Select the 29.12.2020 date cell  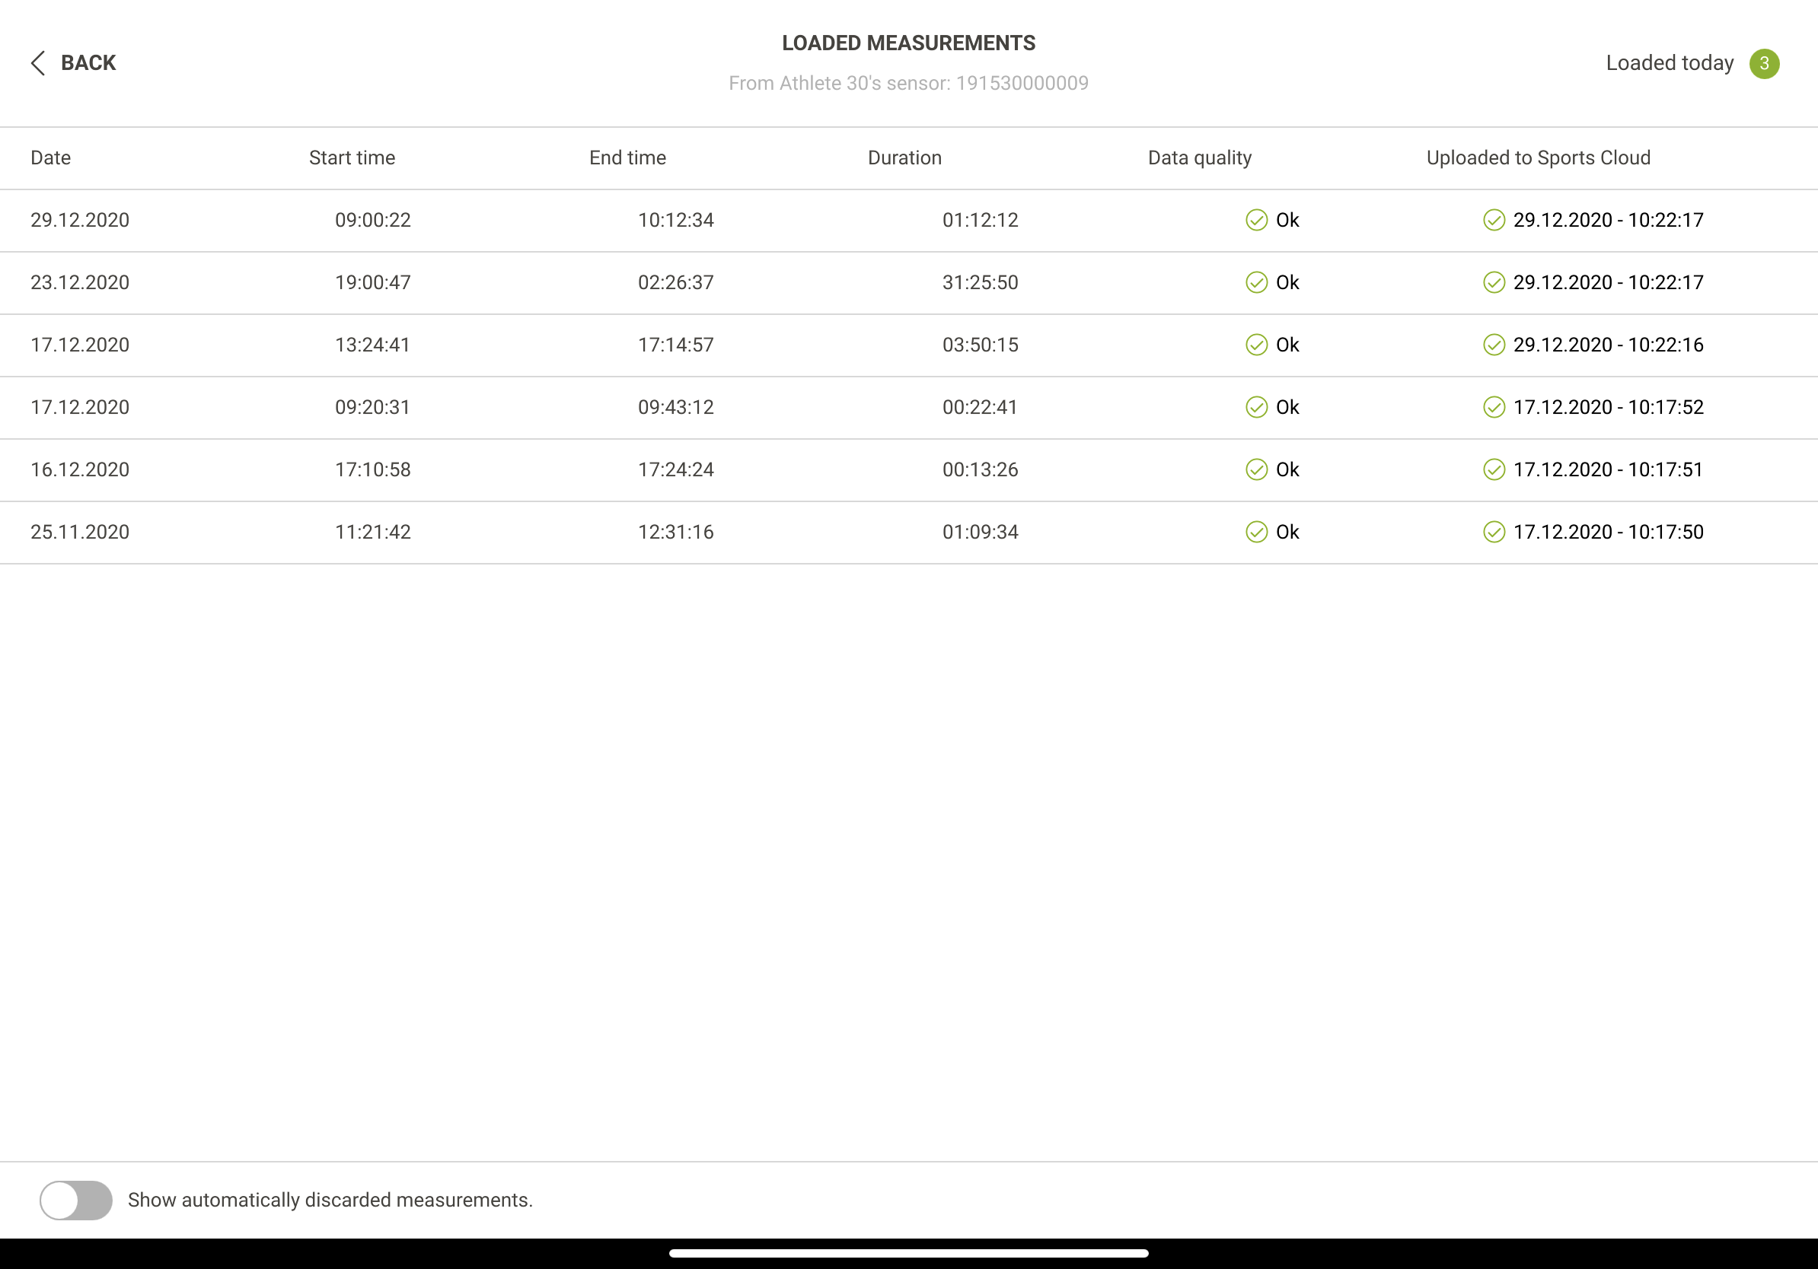(x=80, y=220)
